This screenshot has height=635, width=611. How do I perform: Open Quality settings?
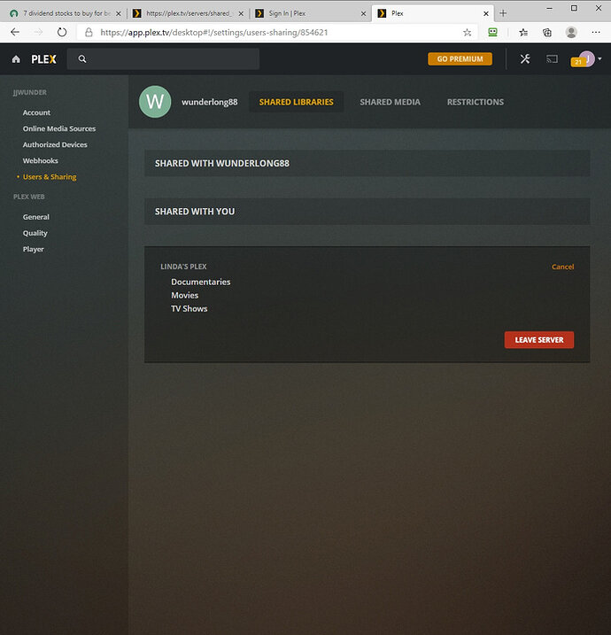(x=35, y=233)
